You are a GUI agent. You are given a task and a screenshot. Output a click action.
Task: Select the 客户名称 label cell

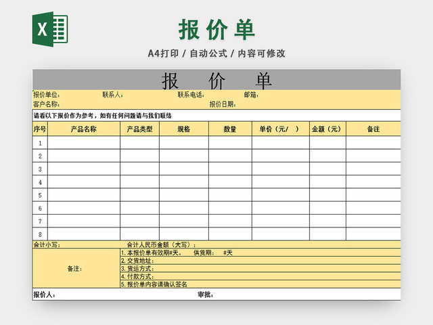point(47,104)
